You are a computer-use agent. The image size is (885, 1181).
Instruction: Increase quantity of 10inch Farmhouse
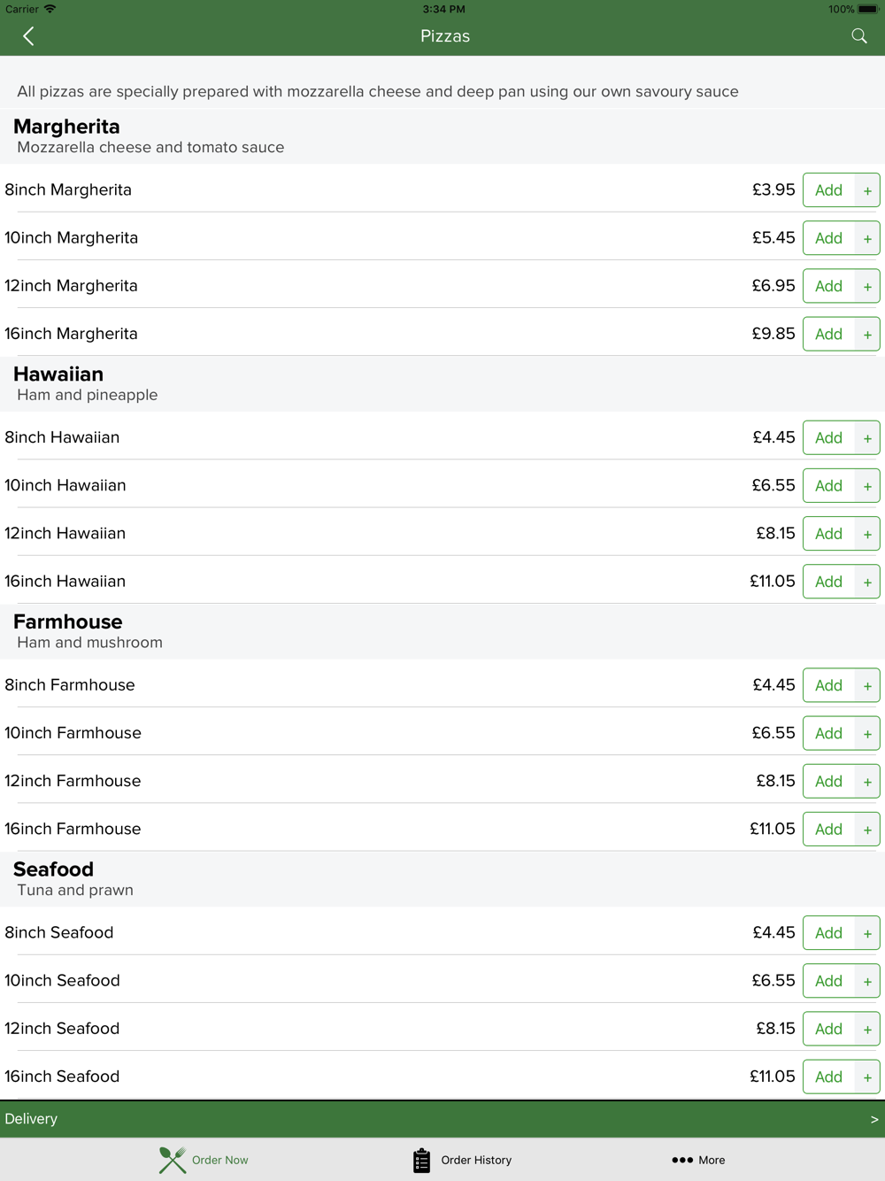click(x=867, y=734)
